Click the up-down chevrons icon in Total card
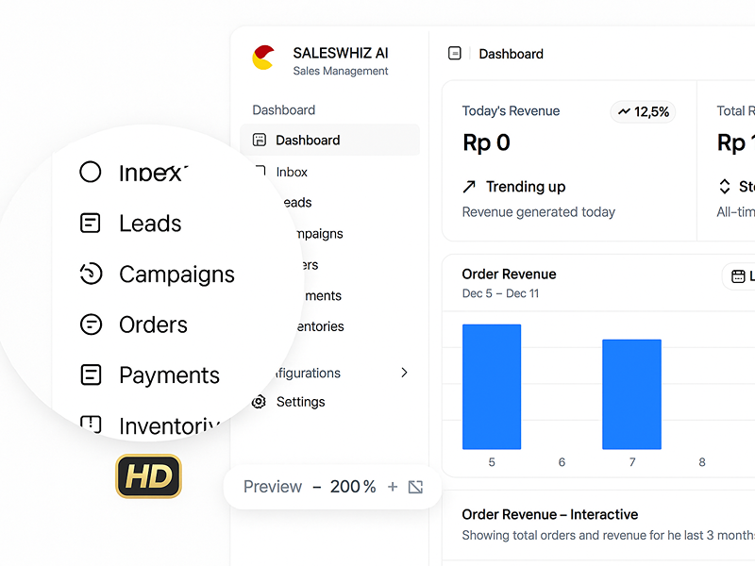Viewport: 755px width, 566px height. click(725, 186)
